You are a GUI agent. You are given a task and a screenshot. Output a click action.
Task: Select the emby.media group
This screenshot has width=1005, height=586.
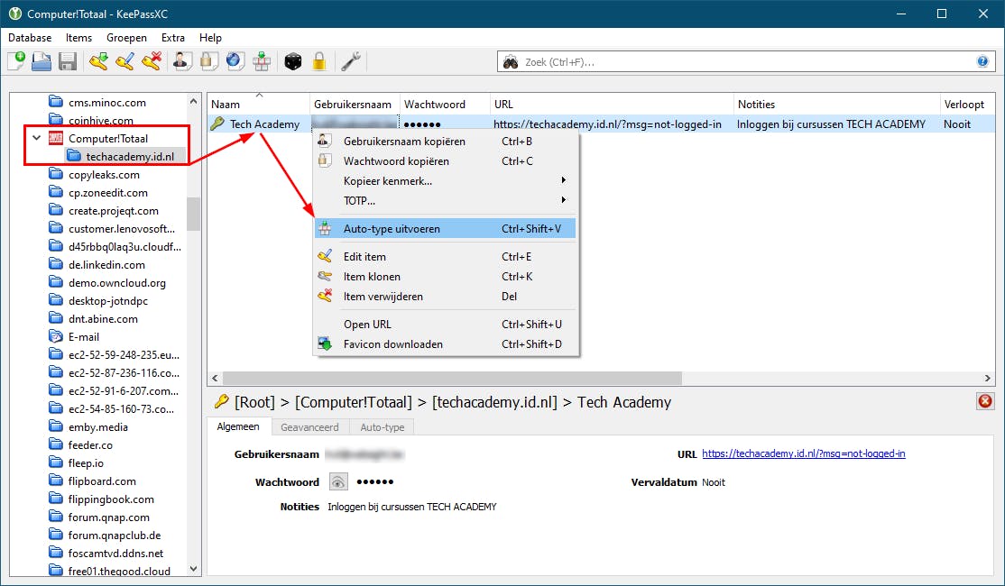pyautogui.click(x=98, y=426)
